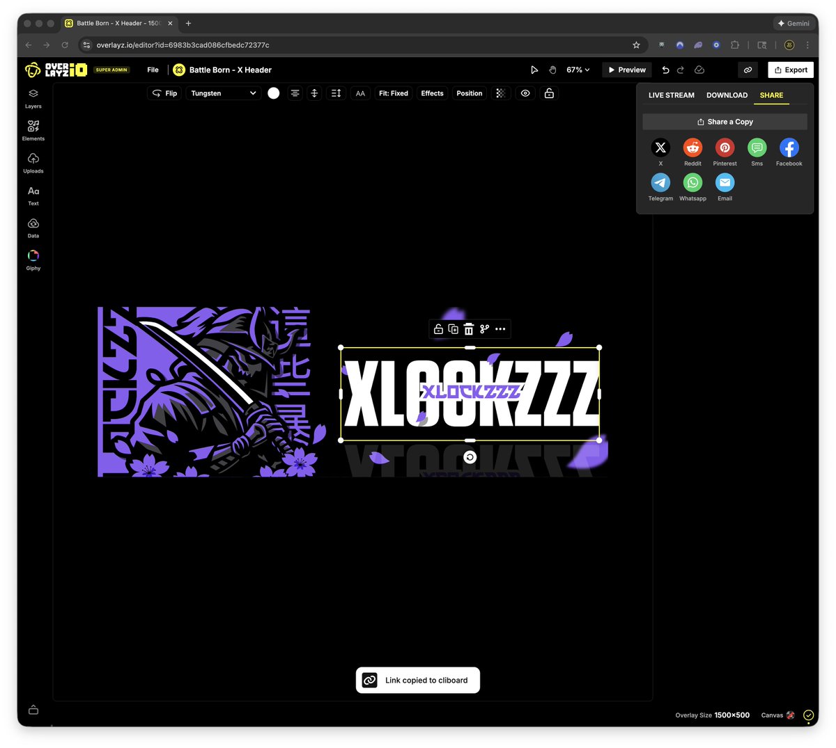Open more options ellipsis on element
This screenshot has height=748, width=836.
[x=500, y=329]
